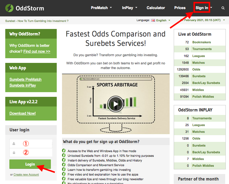This screenshot has width=229, height=184.
Task: Open the Calculator menu item
Action: (156, 8)
